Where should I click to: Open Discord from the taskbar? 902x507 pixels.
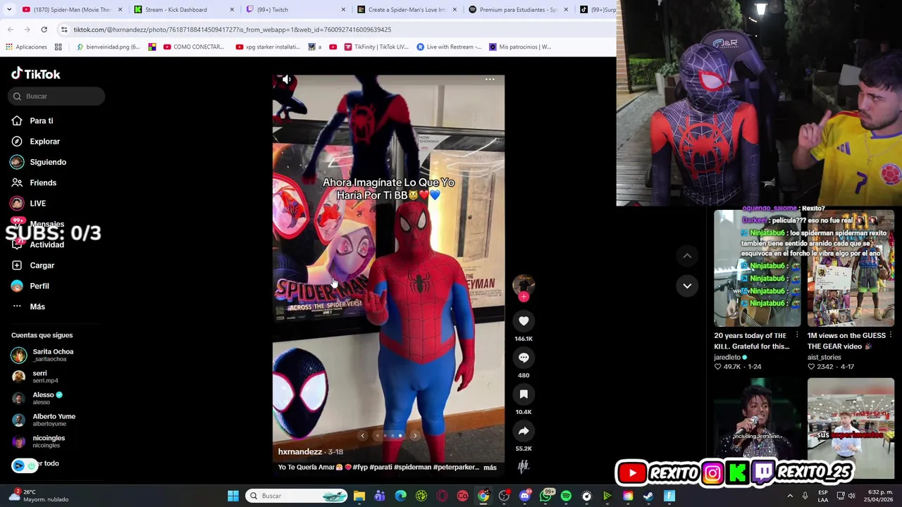point(524,496)
